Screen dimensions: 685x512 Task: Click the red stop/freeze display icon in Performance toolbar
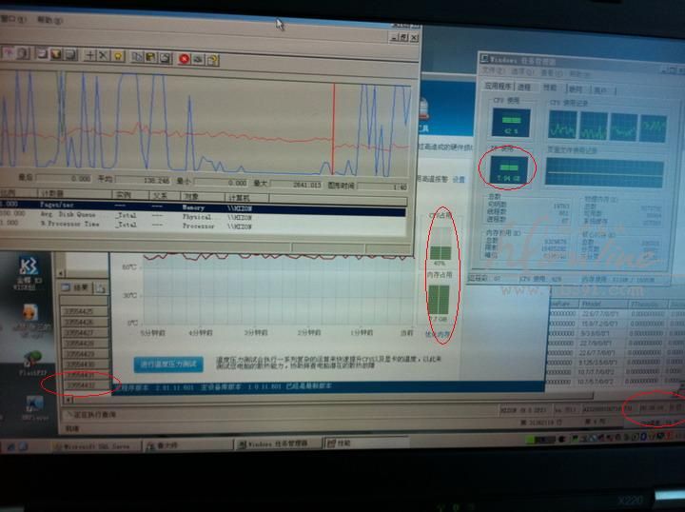tap(184, 59)
